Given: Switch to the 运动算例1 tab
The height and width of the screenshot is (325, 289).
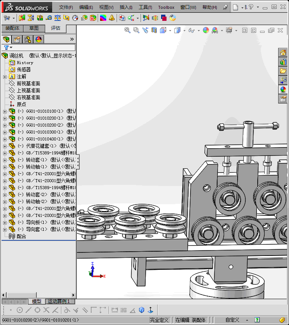Looking at the screenshot, I should click(x=59, y=301).
